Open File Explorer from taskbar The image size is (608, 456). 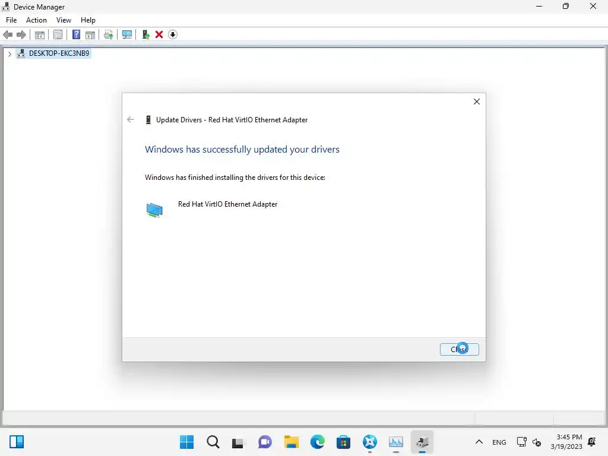click(x=291, y=442)
